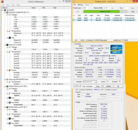Click the first NVIDIA GeForce GTX 780 Ti icon
This screenshot has height=130, width=138.
(x=7, y=86)
